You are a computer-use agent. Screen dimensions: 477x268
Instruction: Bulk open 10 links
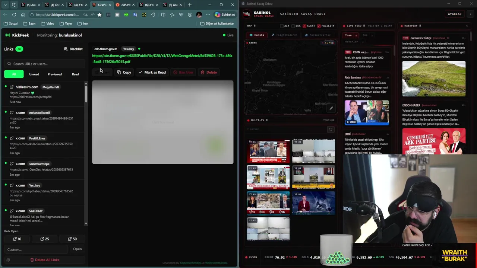tap(17, 239)
